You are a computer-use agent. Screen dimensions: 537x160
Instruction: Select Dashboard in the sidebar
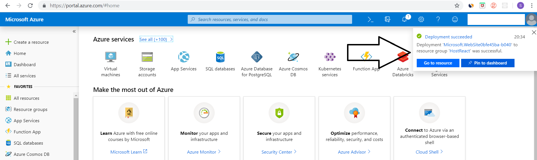pyautogui.click(x=24, y=64)
